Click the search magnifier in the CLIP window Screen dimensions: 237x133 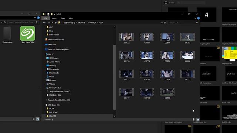(197, 23)
